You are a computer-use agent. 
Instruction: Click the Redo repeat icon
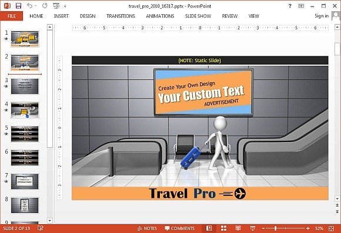[45, 6]
